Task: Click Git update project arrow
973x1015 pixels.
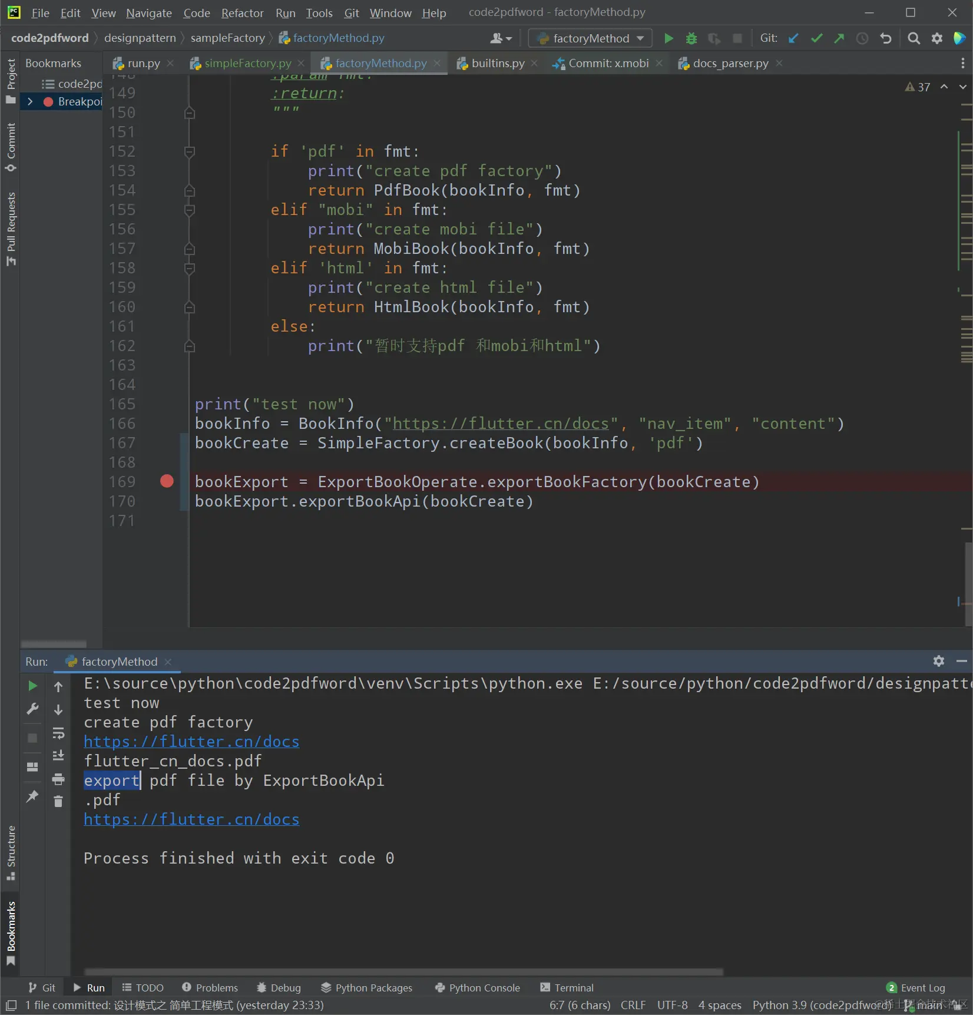Action: click(793, 38)
